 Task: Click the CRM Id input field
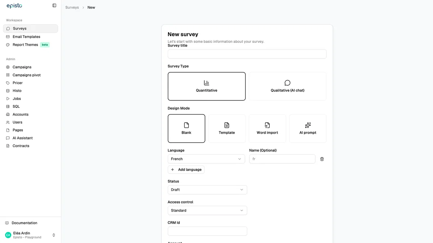tap(207, 231)
